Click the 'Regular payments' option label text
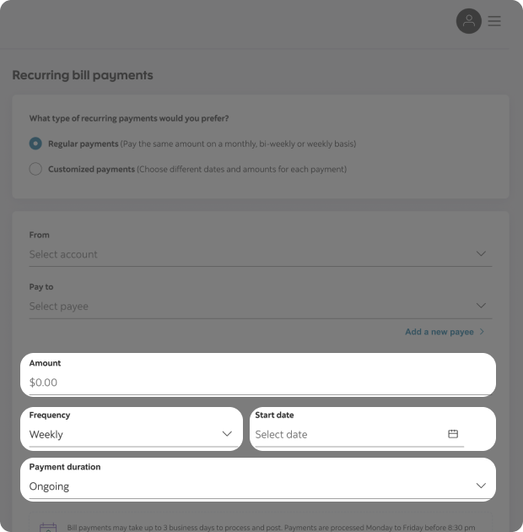This screenshot has width=523, height=532. pyautogui.click(x=83, y=144)
